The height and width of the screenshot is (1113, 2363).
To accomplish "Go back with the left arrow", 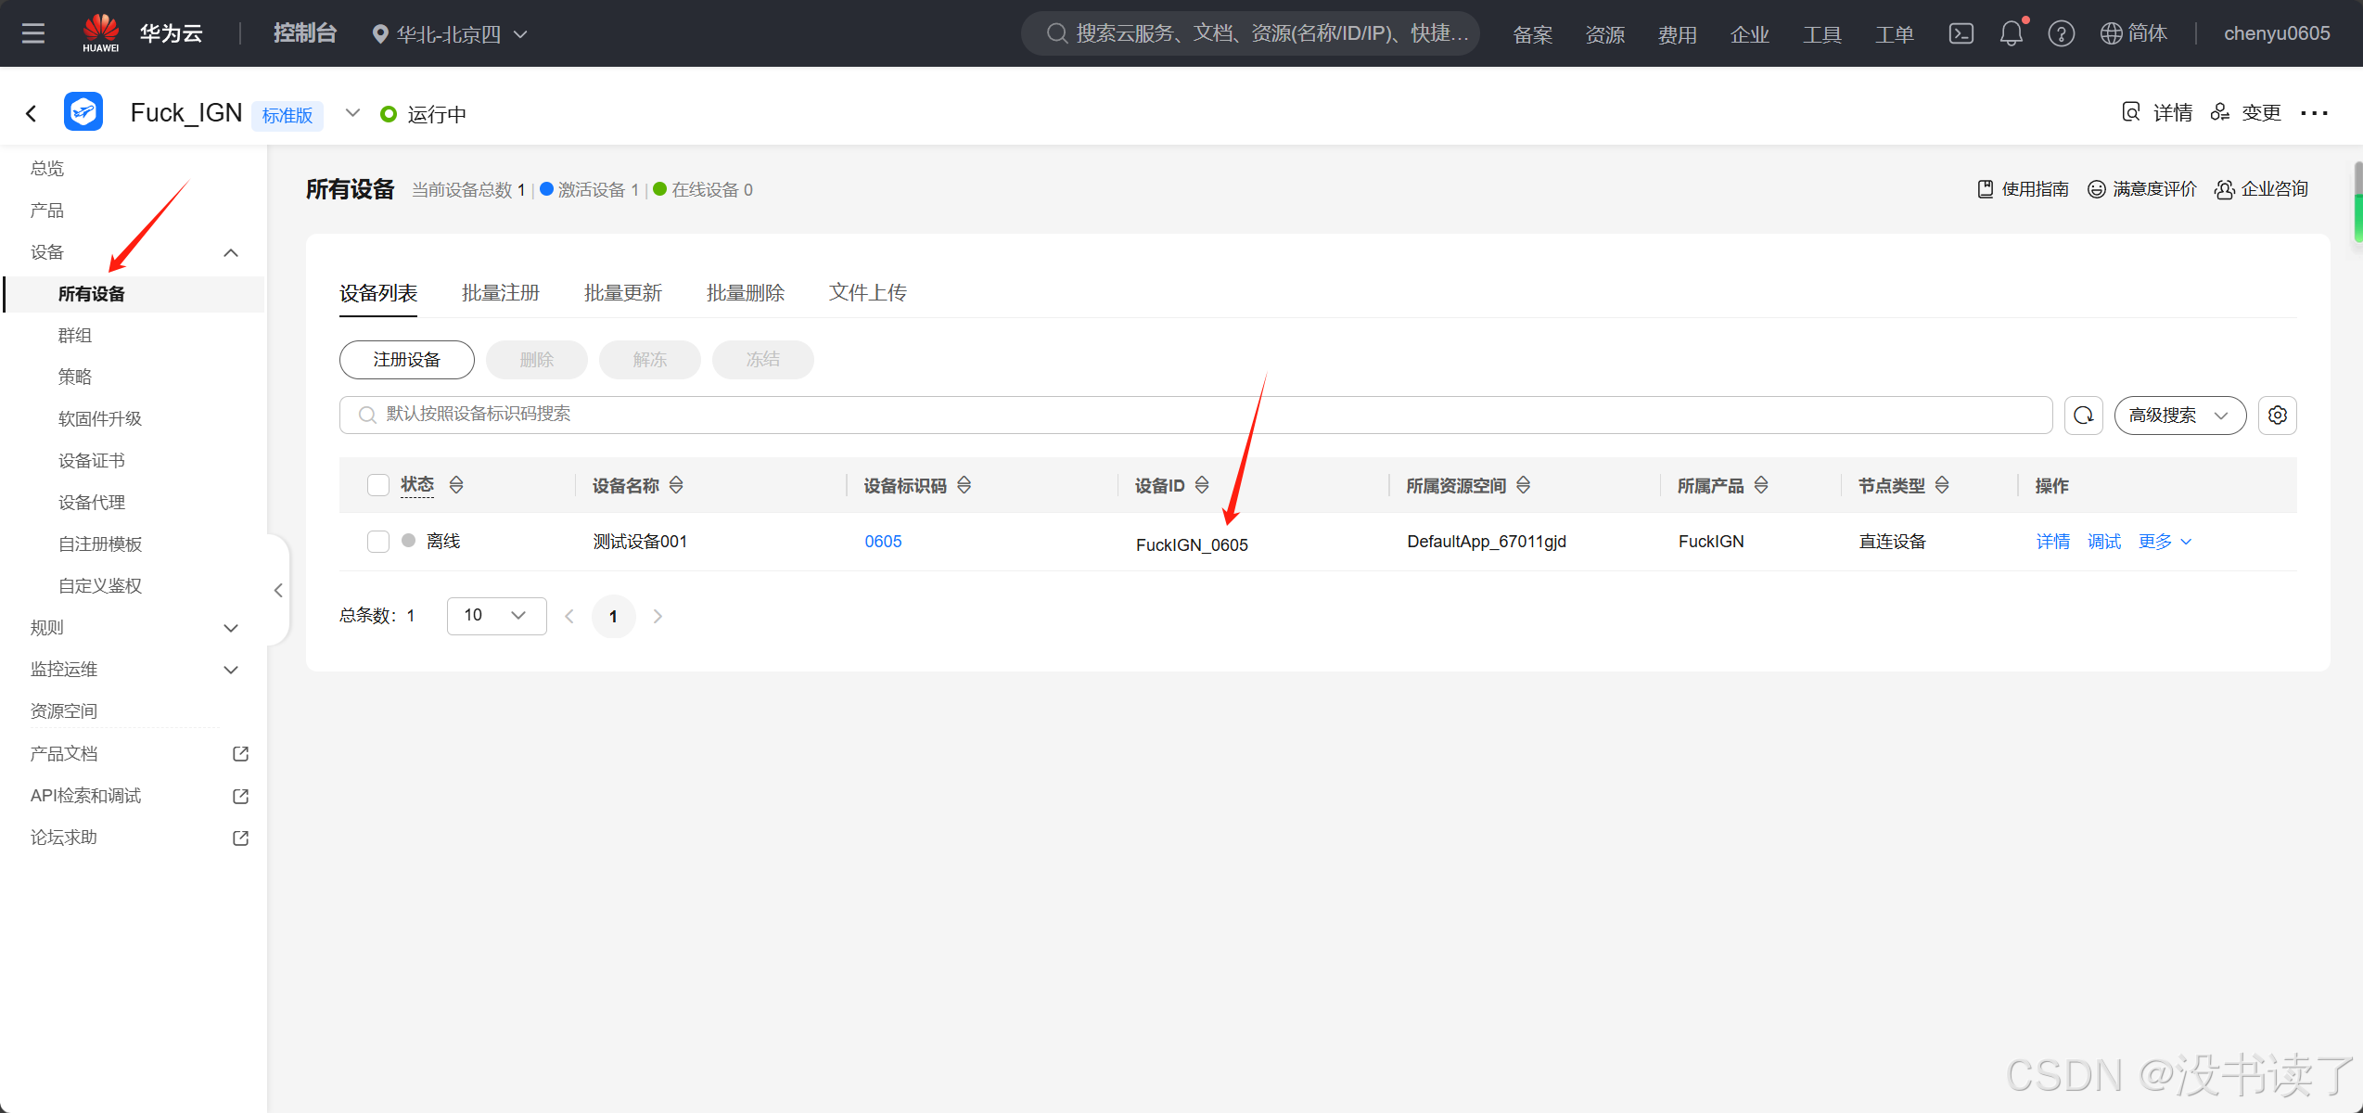I will (32, 114).
